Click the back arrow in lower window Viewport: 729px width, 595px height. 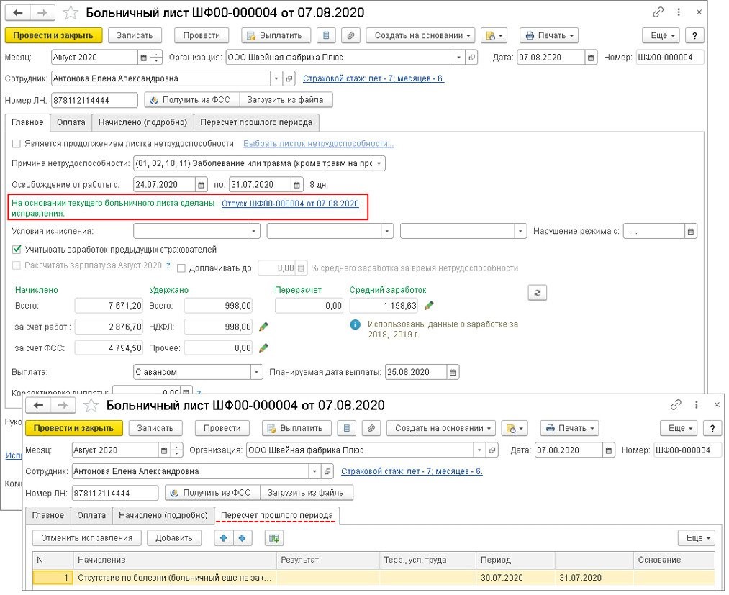[38, 406]
